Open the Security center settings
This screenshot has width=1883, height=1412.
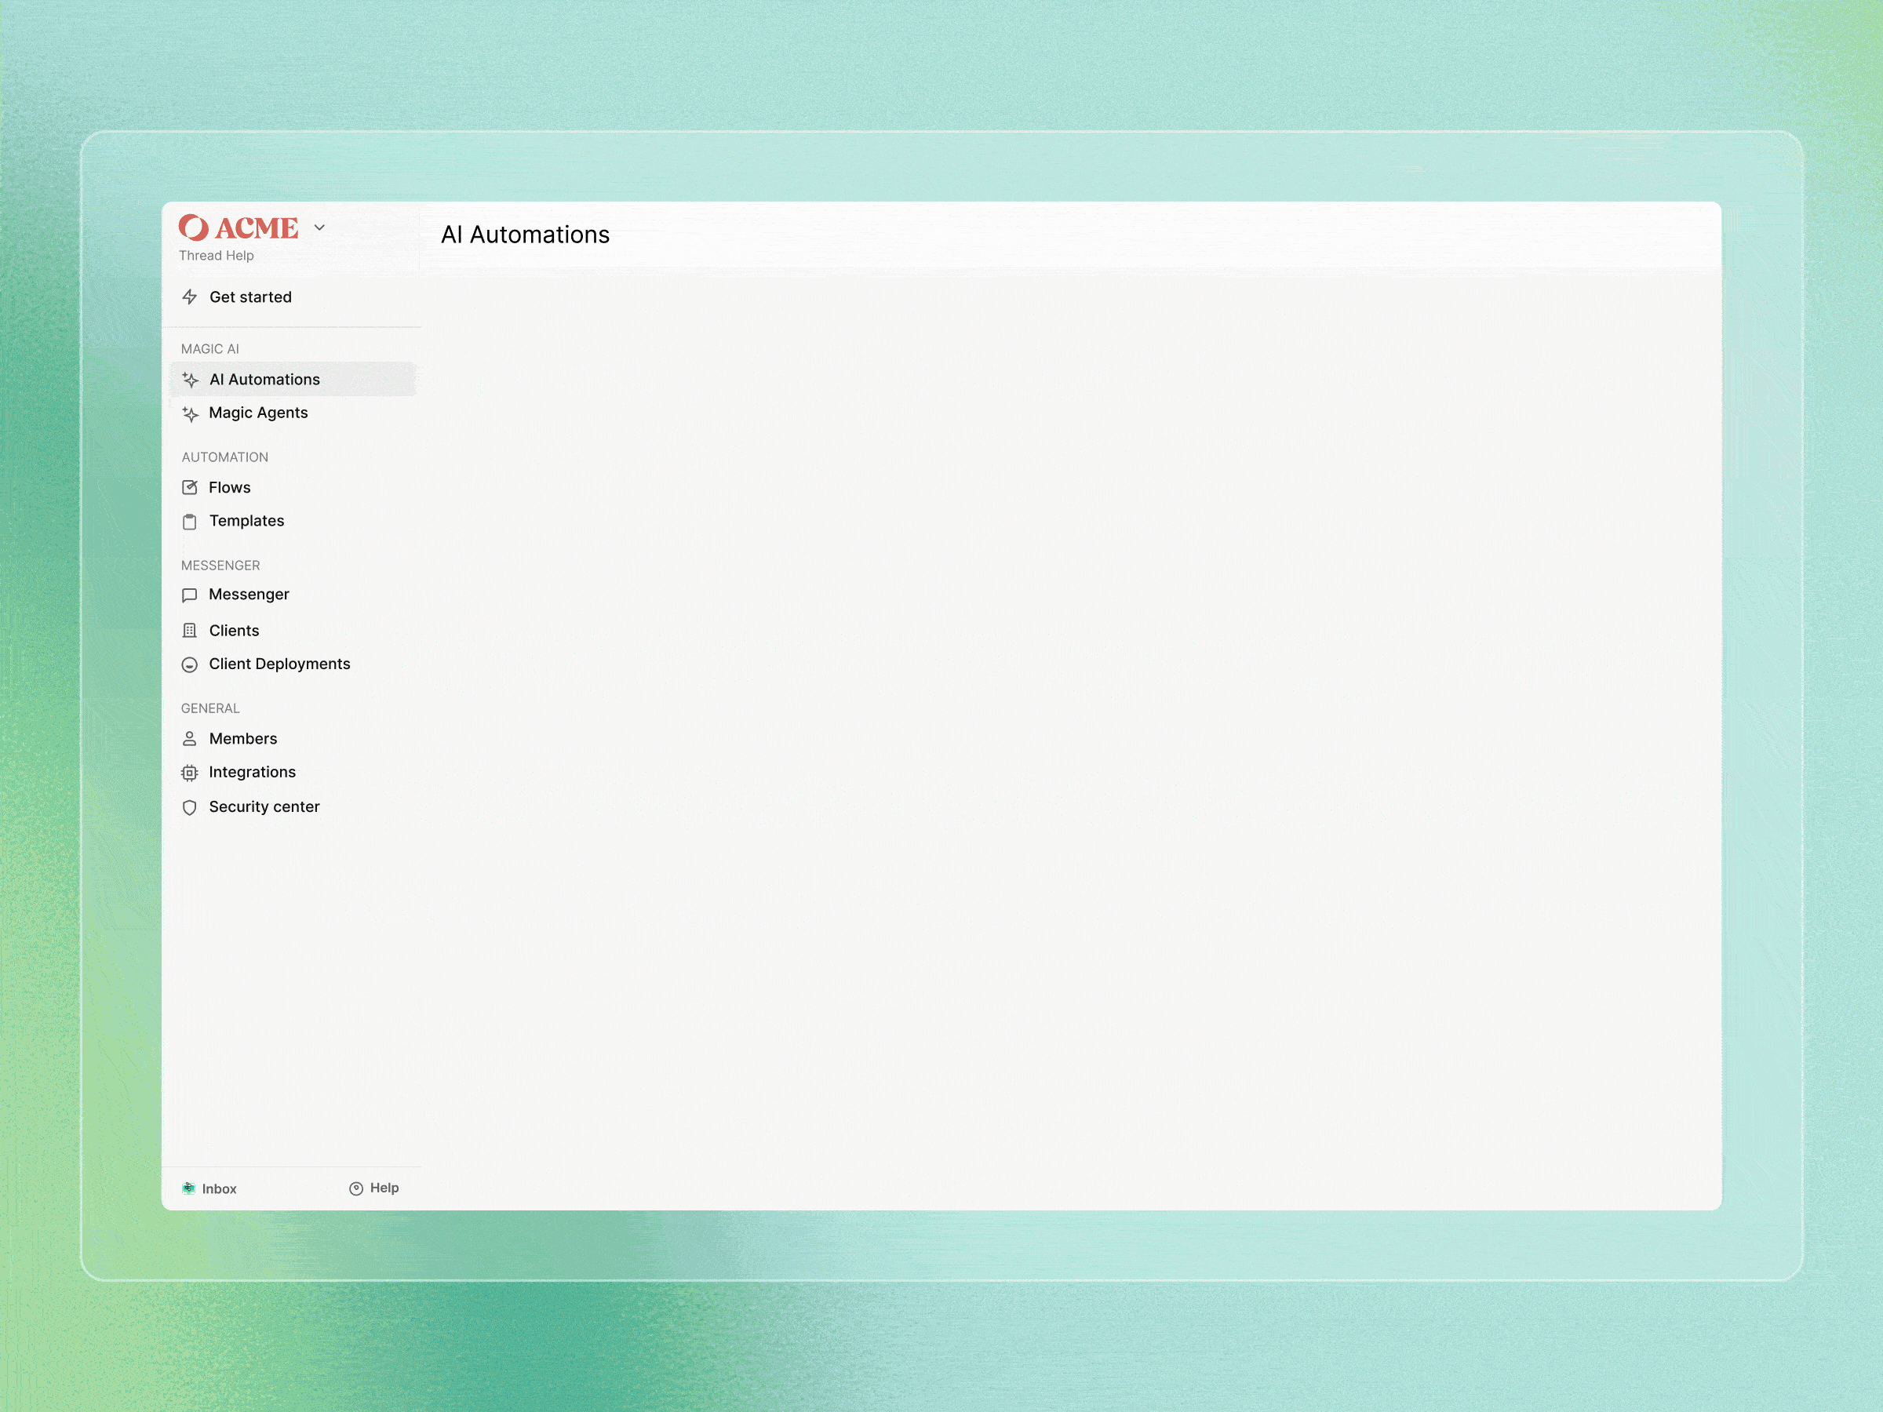tap(264, 807)
